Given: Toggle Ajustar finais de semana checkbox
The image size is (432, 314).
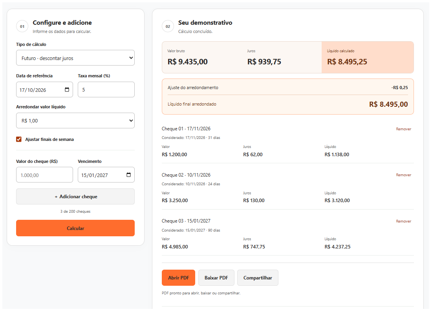Looking at the screenshot, I should [x=19, y=139].
